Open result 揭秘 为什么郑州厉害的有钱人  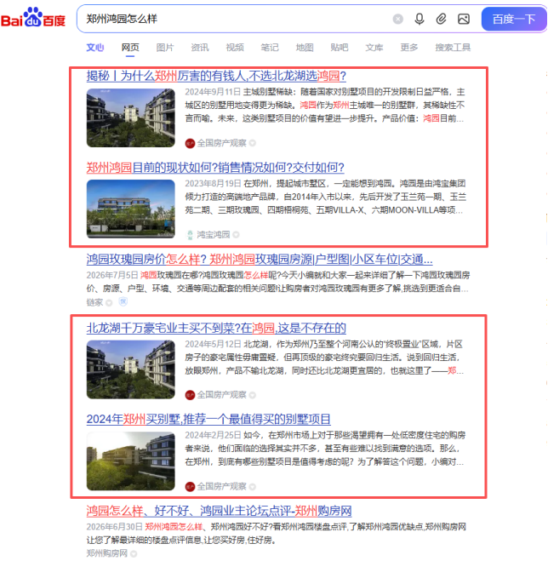(216, 76)
